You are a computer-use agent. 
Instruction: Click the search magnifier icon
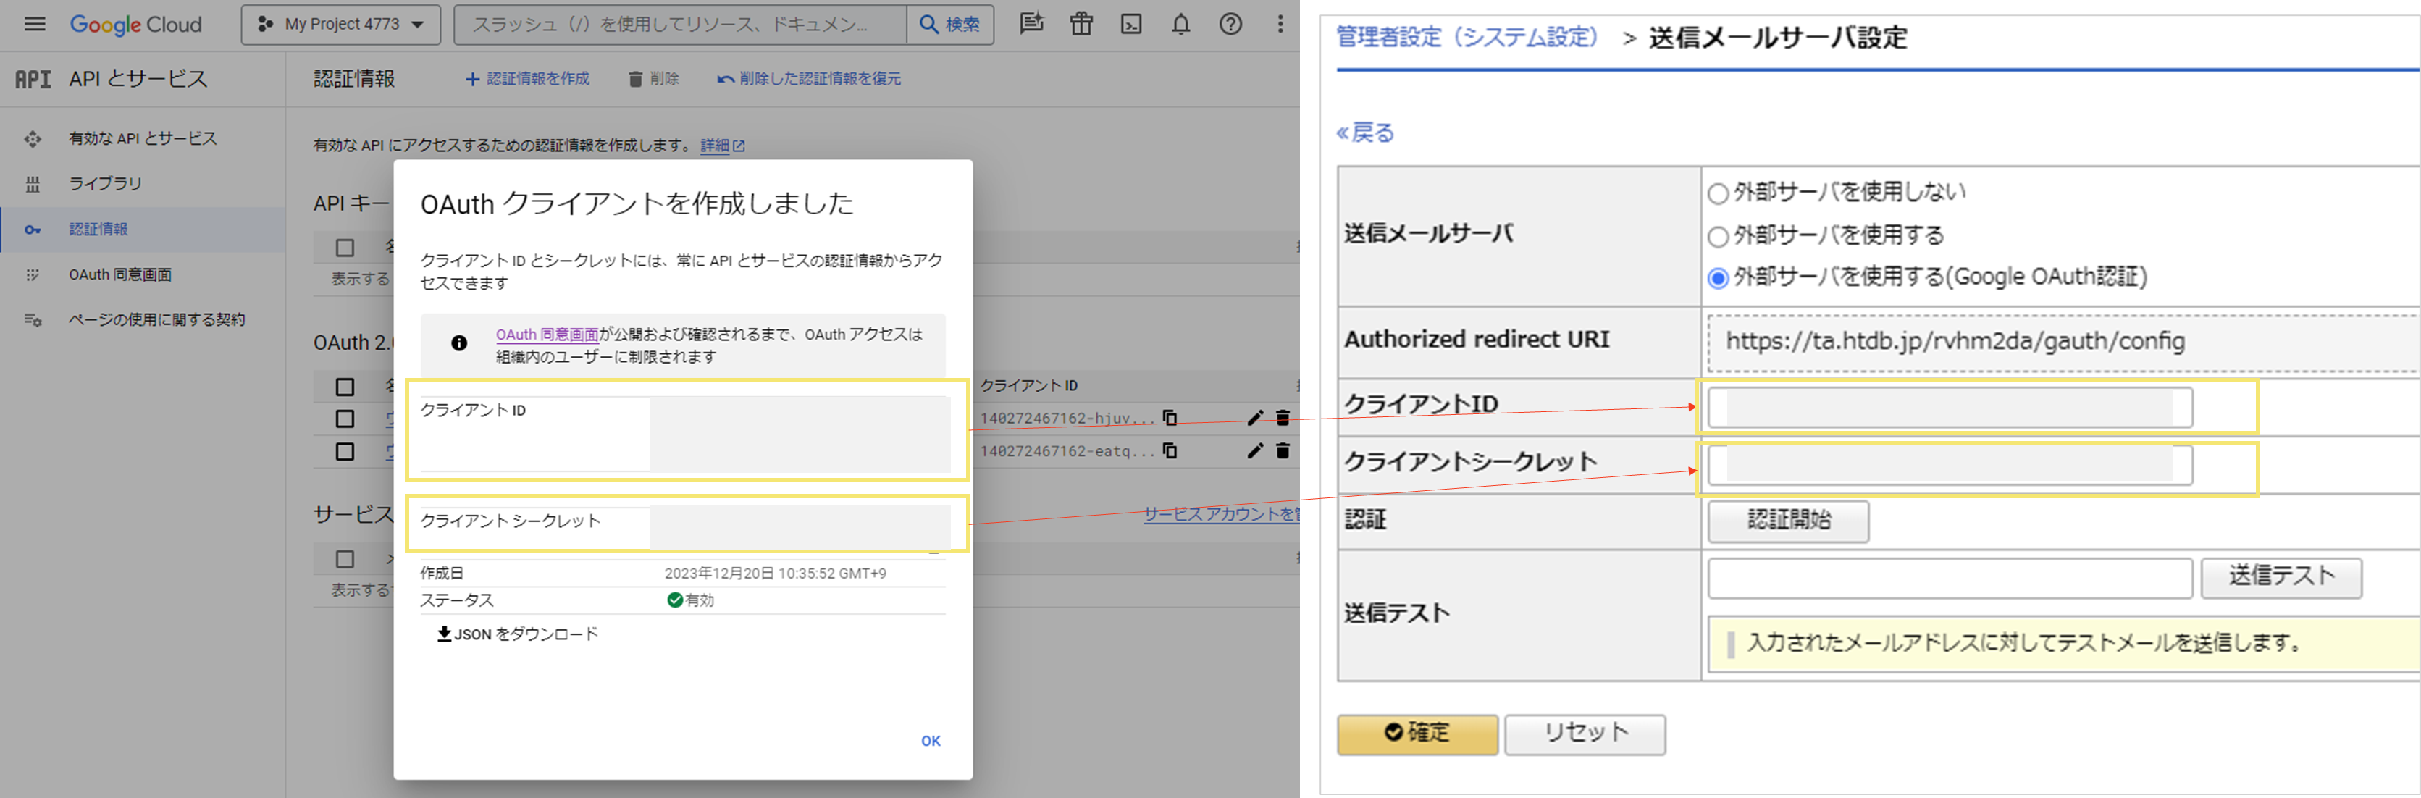[929, 25]
